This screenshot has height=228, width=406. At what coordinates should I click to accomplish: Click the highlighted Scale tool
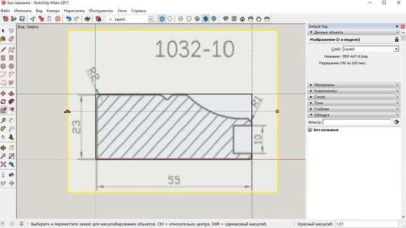point(3,110)
